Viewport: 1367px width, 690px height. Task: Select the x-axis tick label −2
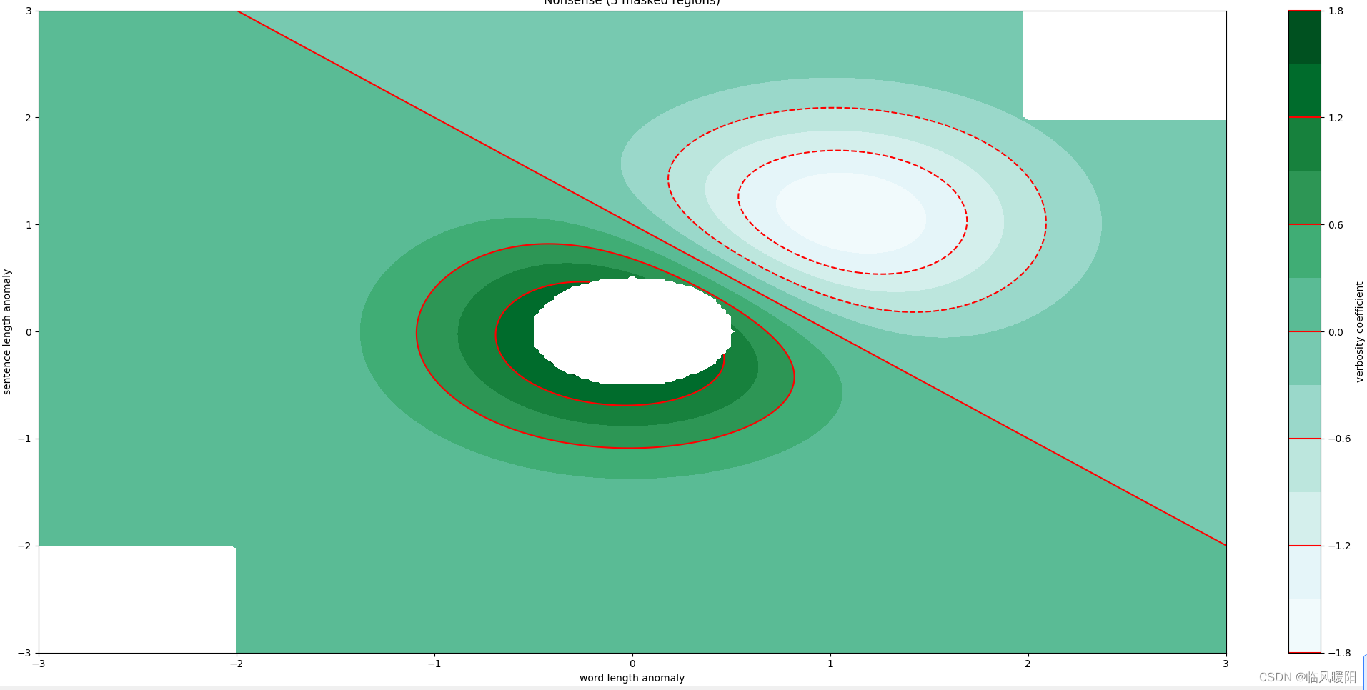pyautogui.click(x=237, y=664)
